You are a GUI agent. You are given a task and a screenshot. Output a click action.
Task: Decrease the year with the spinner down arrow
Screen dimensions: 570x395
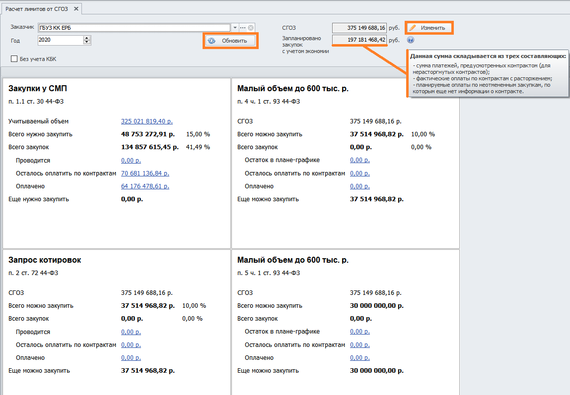coord(86,42)
